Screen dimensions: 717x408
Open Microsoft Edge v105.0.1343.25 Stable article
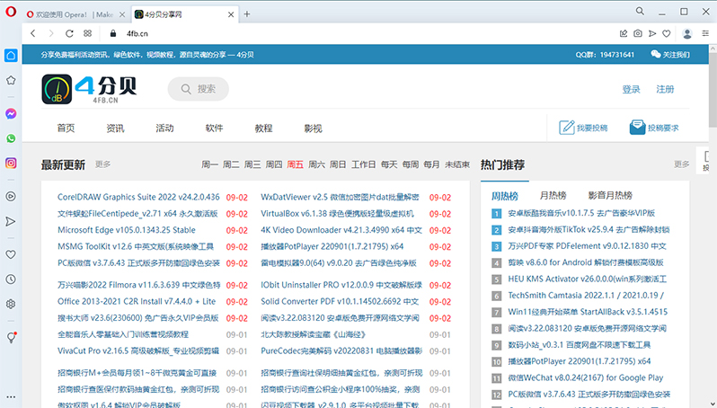tap(126, 230)
